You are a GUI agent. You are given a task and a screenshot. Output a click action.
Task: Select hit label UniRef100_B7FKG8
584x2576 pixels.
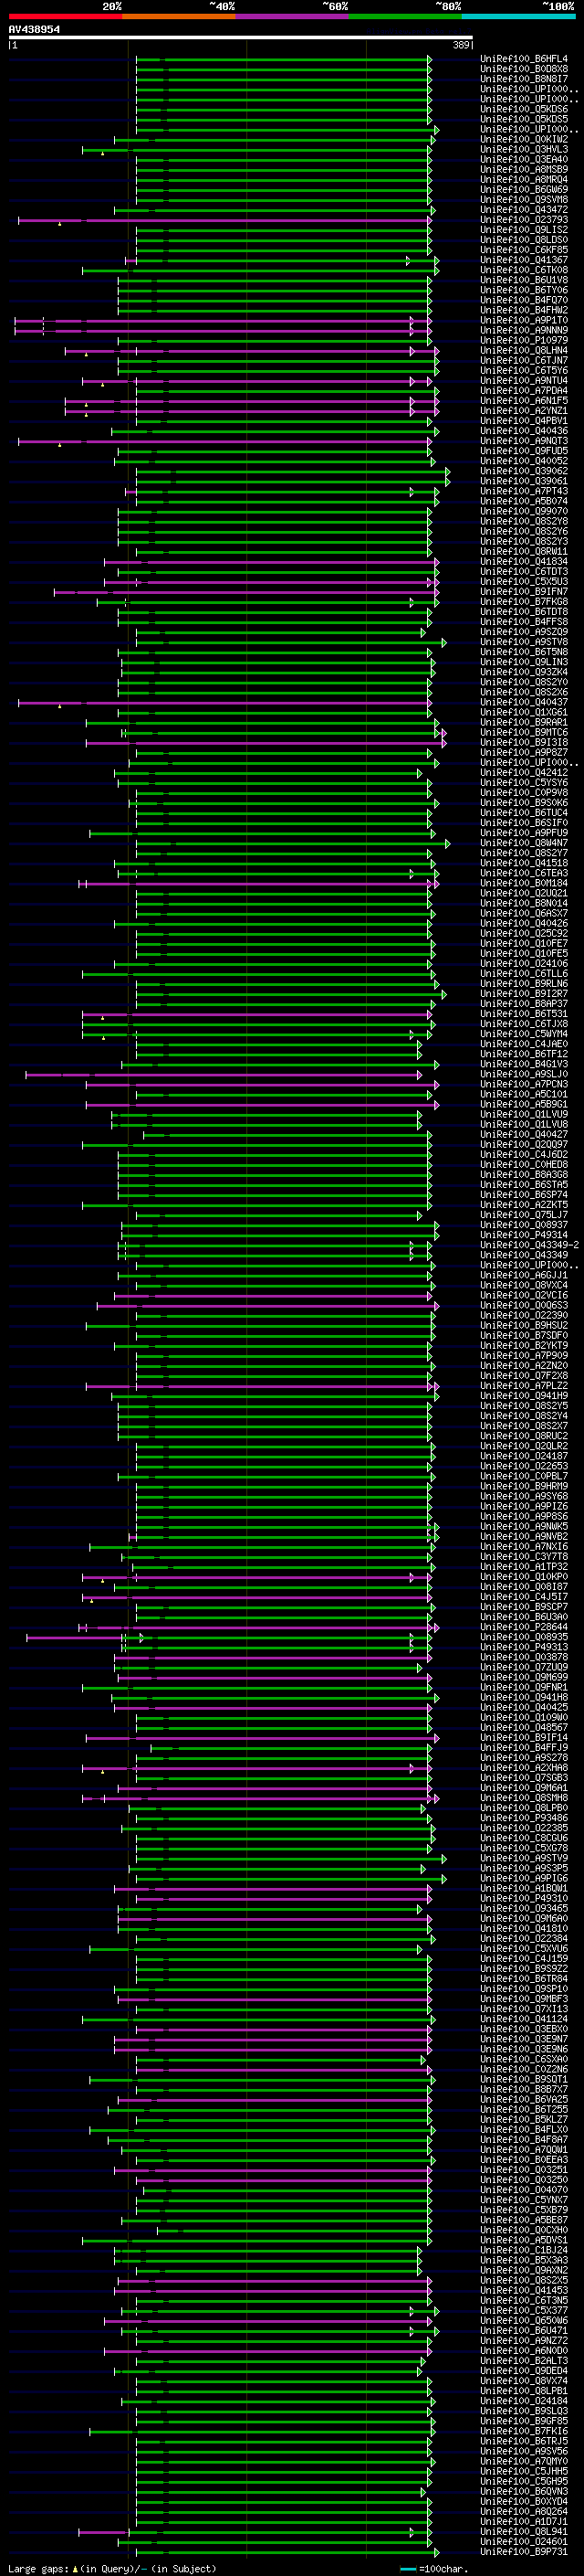[524, 602]
